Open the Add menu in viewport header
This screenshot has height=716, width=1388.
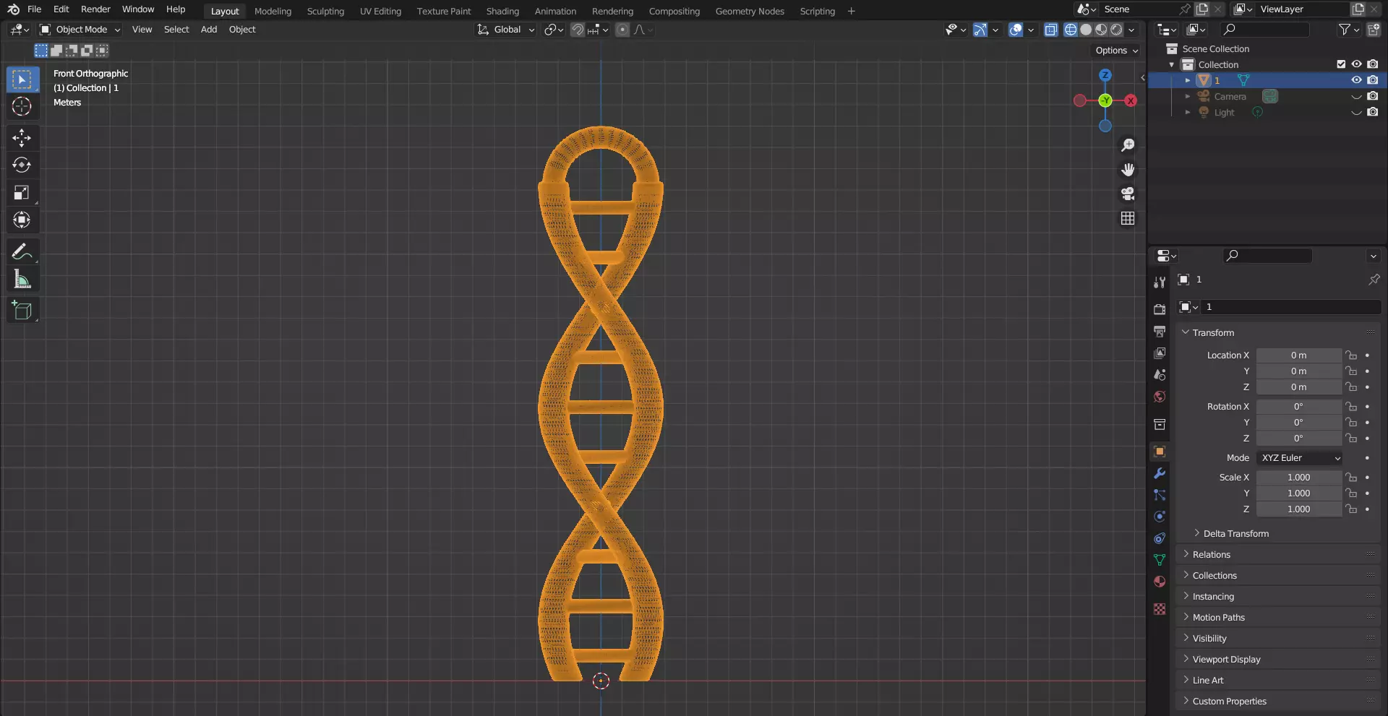click(x=209, y=30)
